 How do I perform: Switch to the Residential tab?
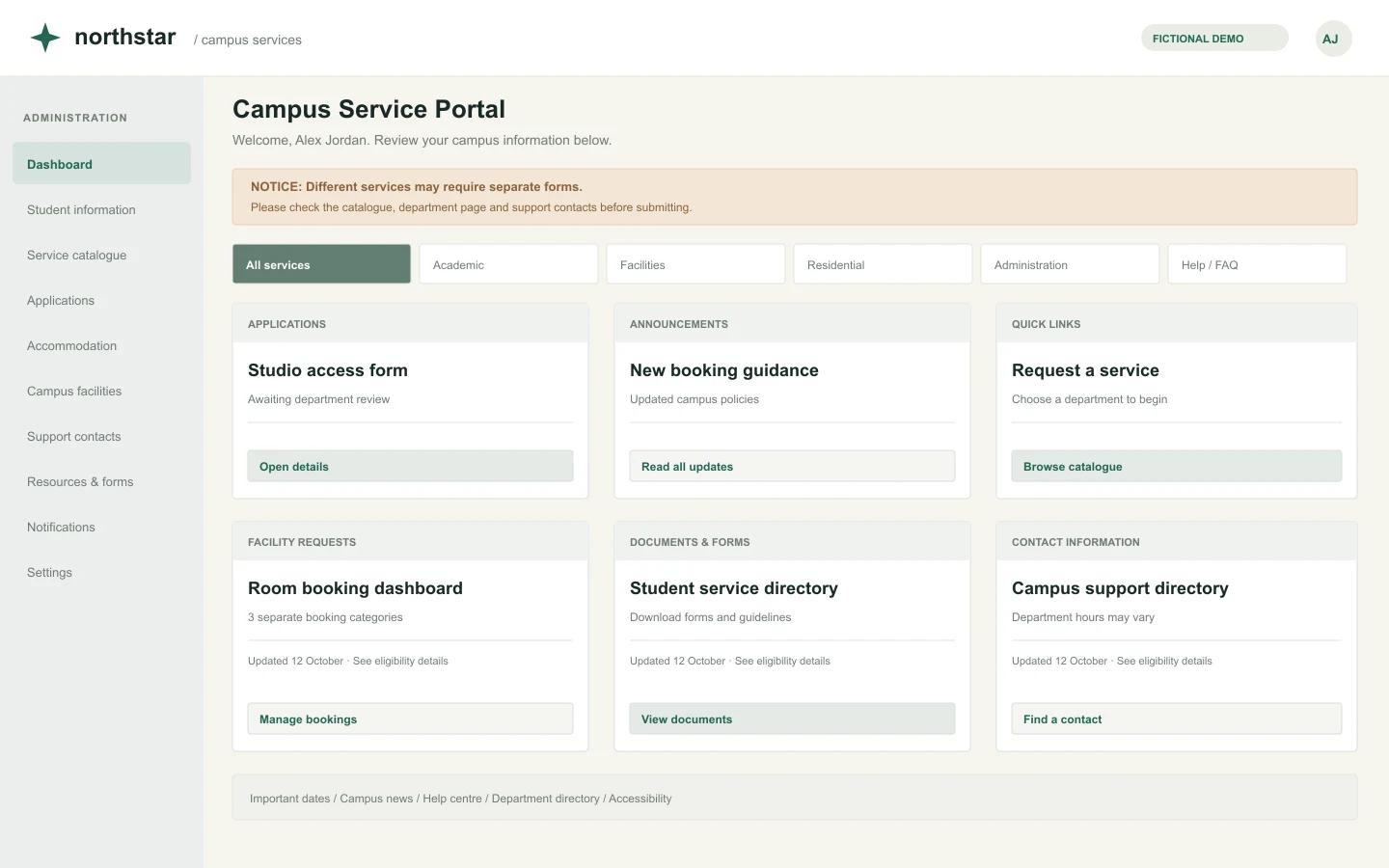point(883,264)
